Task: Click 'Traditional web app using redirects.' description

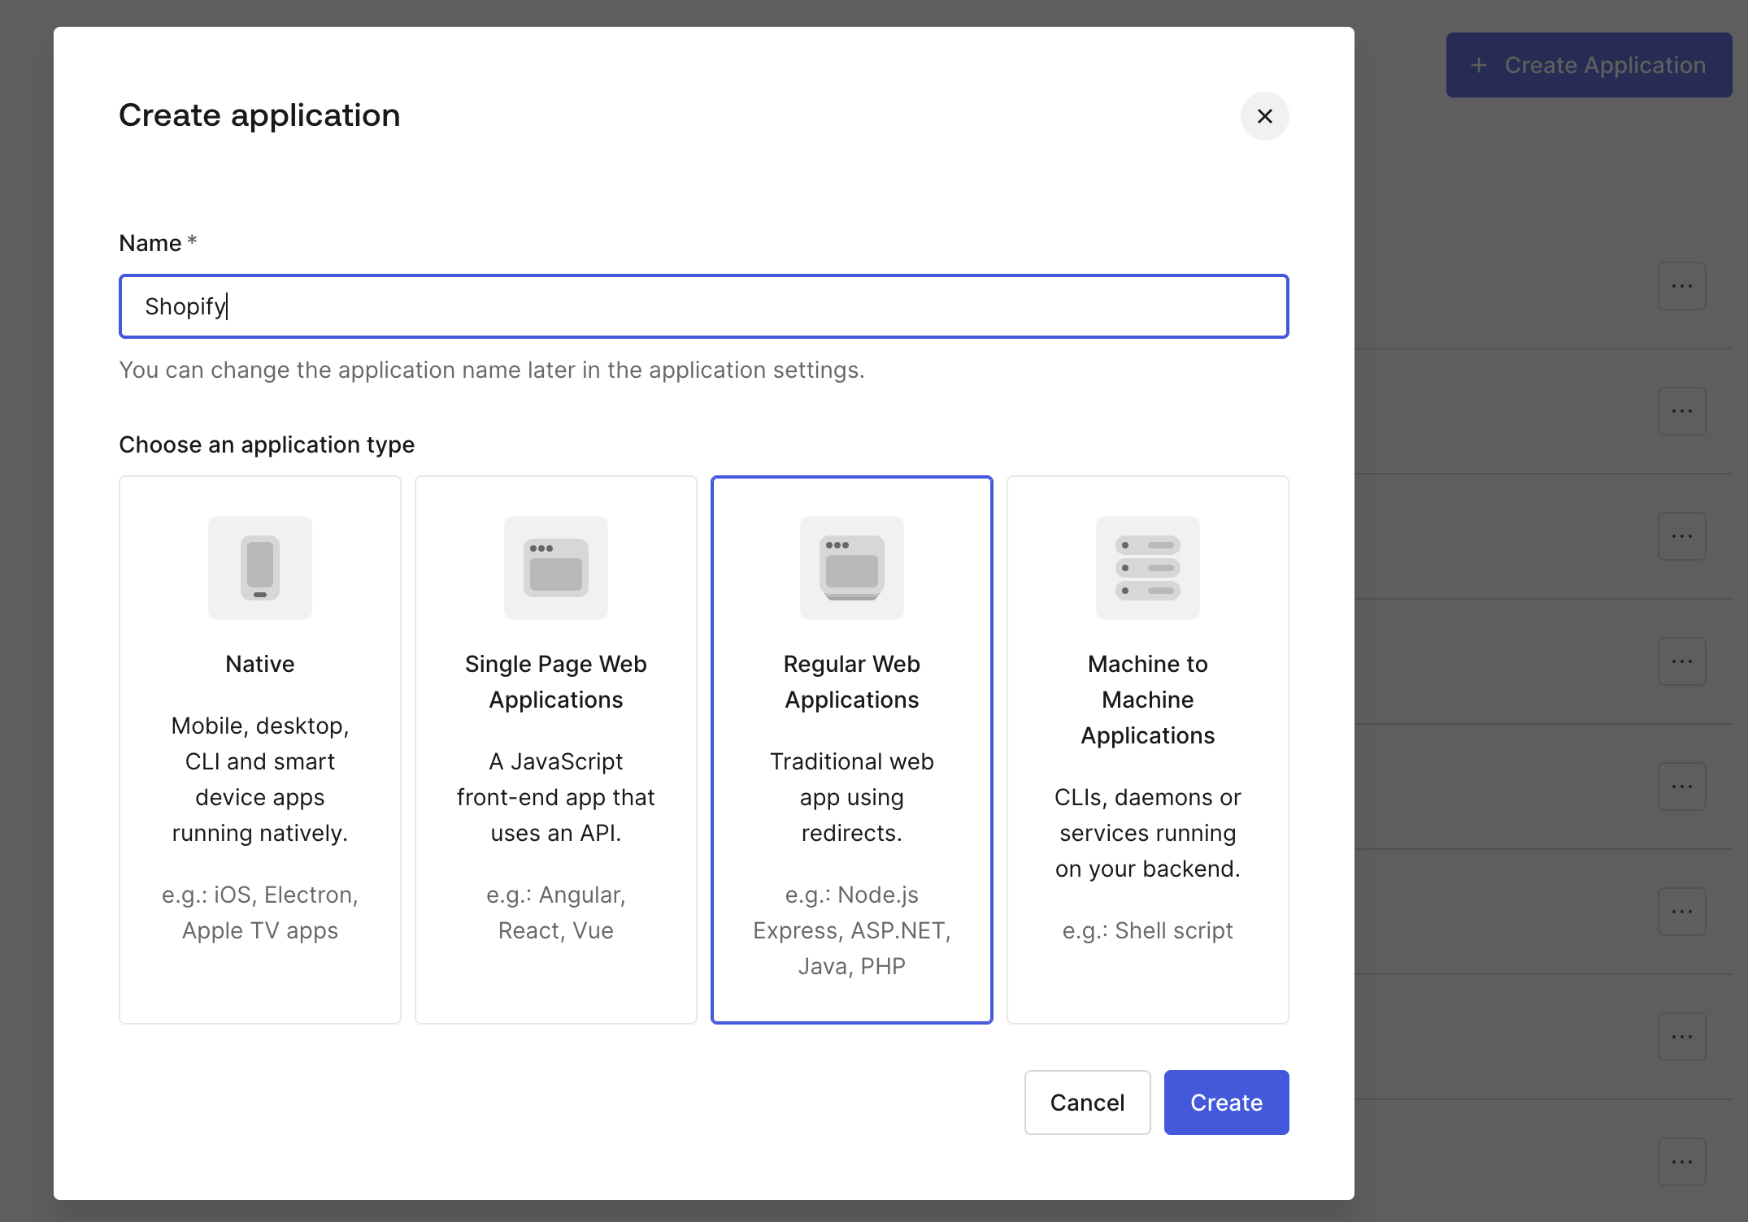Action: pos(852,797)
